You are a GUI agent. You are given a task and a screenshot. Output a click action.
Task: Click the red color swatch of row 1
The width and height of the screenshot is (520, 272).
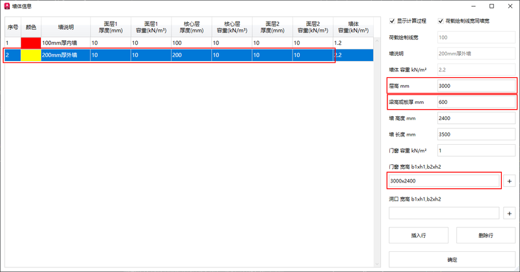click(x=31, y=43)
